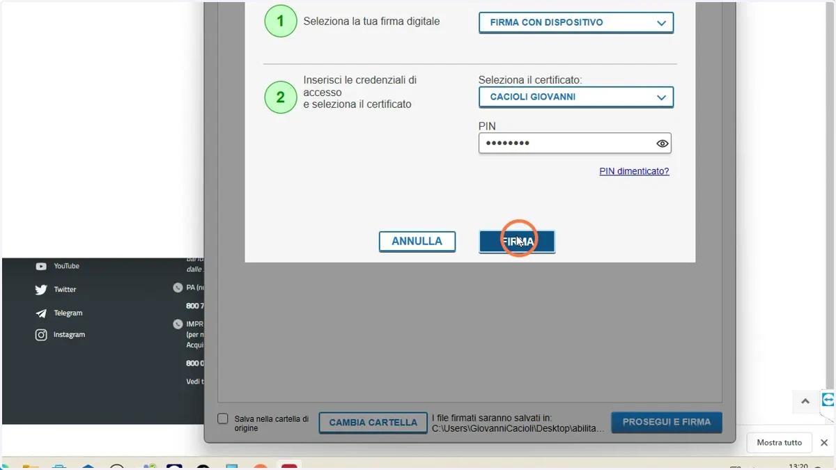Click the phone icon next to IMPR
The height and width of the screenshot is (470, 836).
tap(178, 324)
